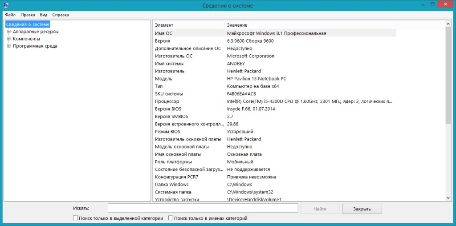Click the scrollbar down arrow
The image size is (456, 226).
pos(448,198)
